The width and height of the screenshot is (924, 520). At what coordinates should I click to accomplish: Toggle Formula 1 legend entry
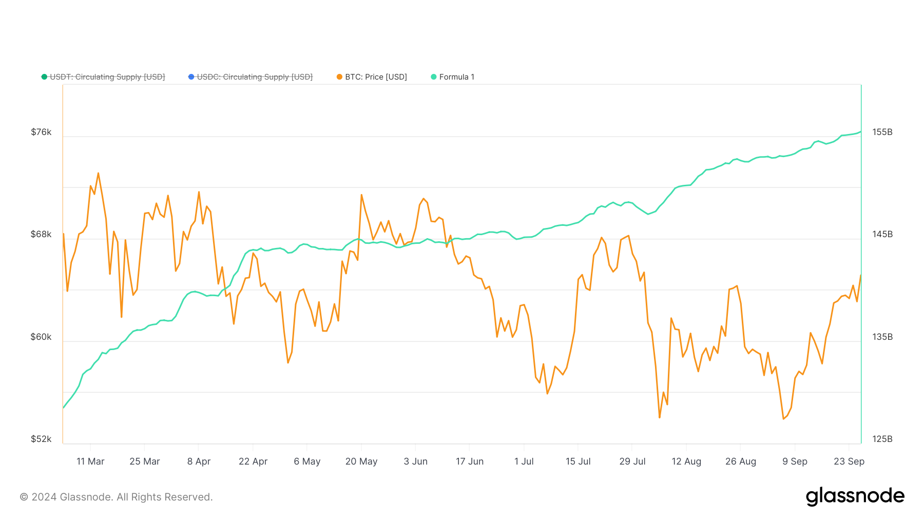point(452,77)
